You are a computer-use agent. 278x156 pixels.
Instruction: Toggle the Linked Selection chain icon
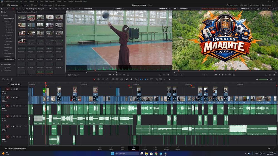tap(131, 79)
